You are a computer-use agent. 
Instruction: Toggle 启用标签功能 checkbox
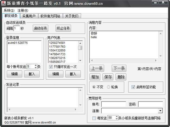point(133,87)
